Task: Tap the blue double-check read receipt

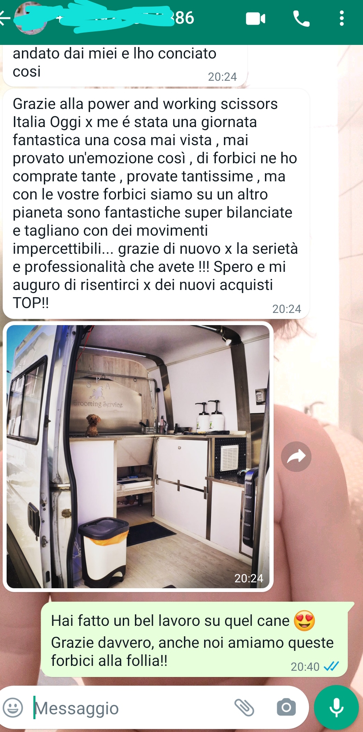Action: point(331,666)
